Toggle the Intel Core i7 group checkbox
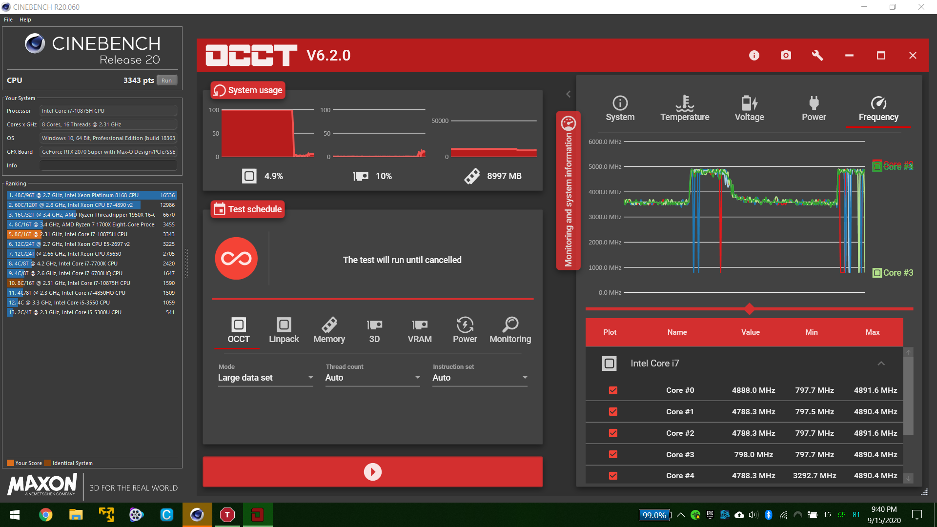 point(609,364)
